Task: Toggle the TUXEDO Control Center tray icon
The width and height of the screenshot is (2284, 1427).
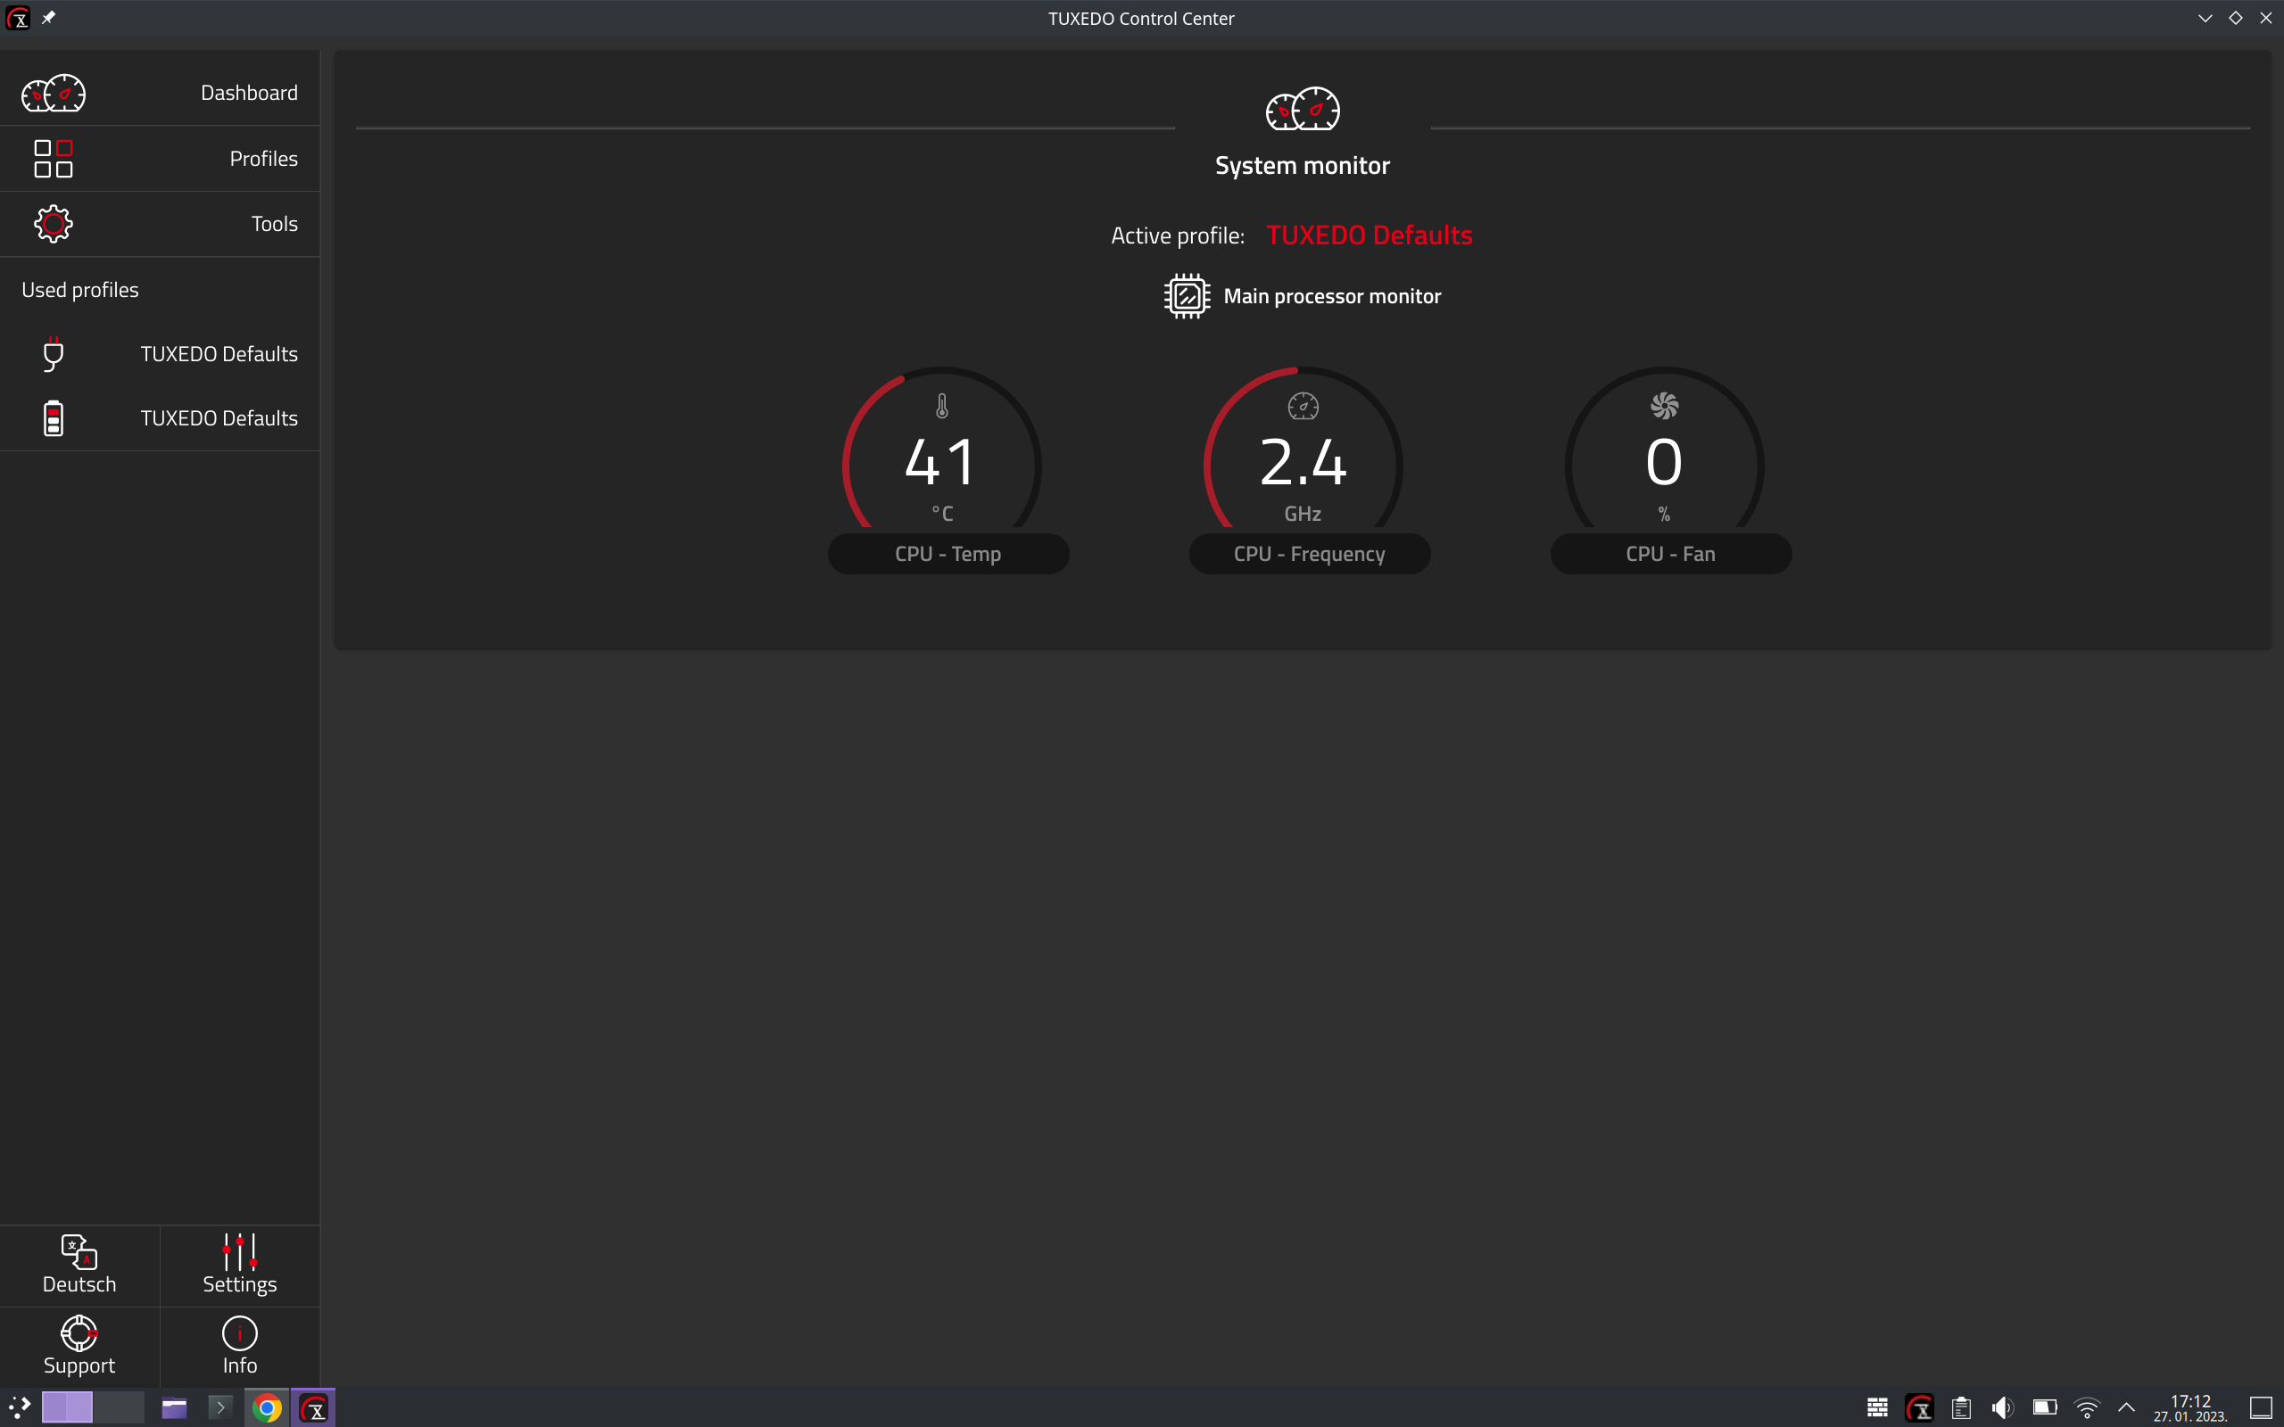Action: 1919,1406
